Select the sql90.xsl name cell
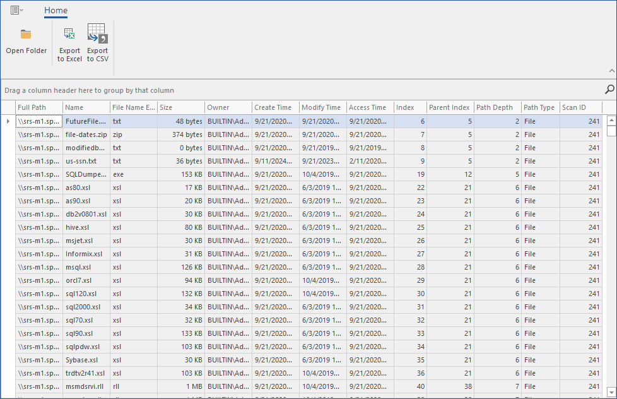This screenshot has width=617, height=399. pos(86,333)
